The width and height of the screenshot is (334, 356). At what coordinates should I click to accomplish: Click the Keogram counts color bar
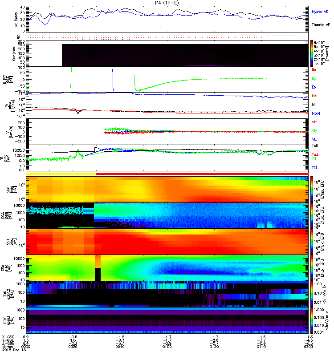(x=312, y=53)
